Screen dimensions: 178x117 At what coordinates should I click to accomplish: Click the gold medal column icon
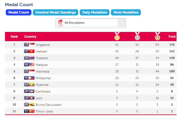pyautogui.click(x=117, y=36)
